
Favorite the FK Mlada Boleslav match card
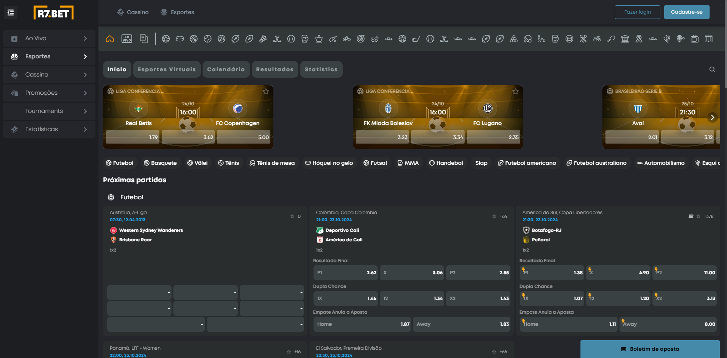coord(515,91)
